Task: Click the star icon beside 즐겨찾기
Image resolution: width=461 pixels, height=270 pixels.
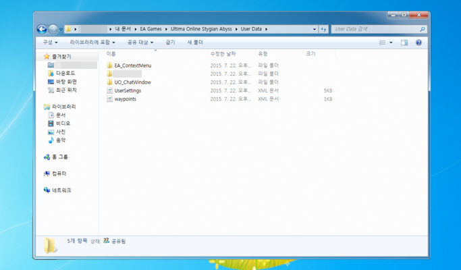Action: [x=47, y=56]
